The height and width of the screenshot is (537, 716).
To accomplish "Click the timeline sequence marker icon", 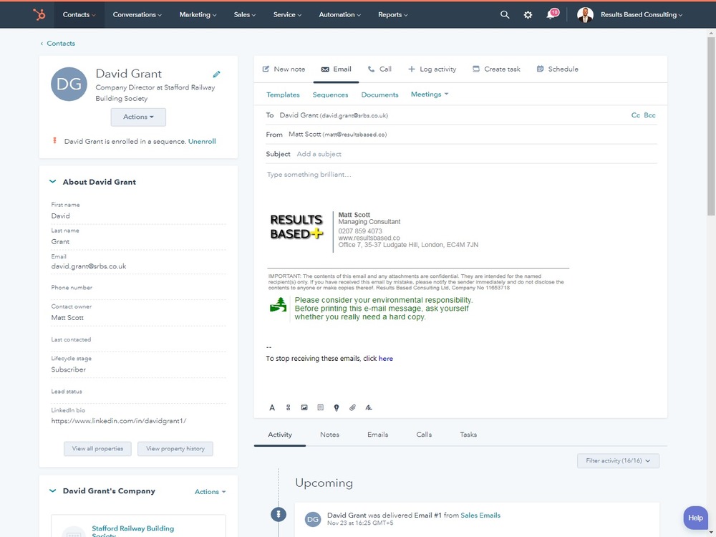I will click(x=279, y=515).
